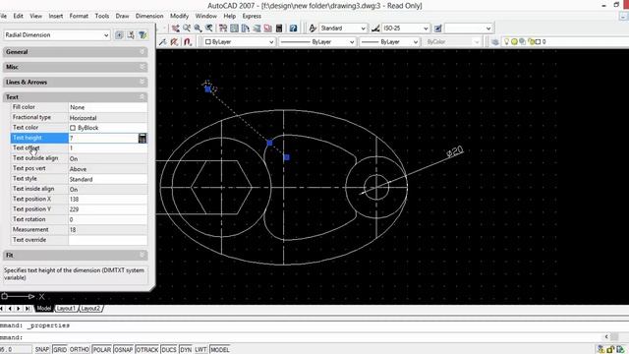This screenshot has height=354, width=629.
Task: Open the Properties palette toolbar icon
Action: tap(223, 29)
